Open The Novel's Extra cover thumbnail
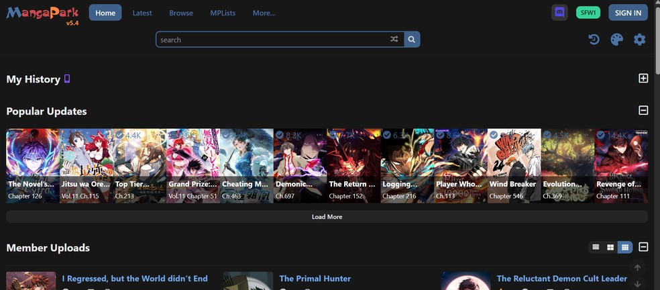The width and height of the screenshot is (660, 290). [x=33, y=166]
